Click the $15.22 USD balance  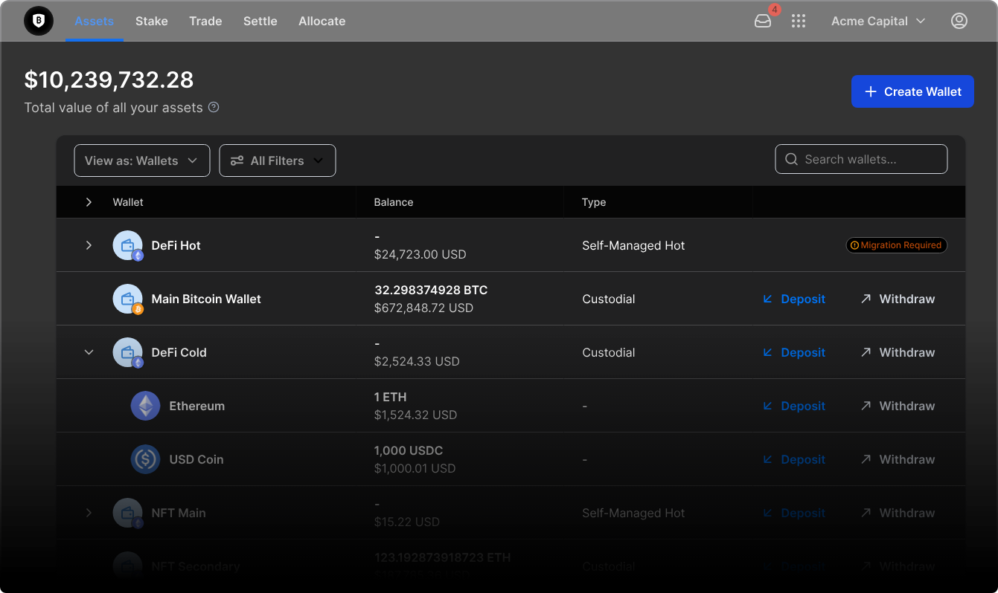pos(407,522)
